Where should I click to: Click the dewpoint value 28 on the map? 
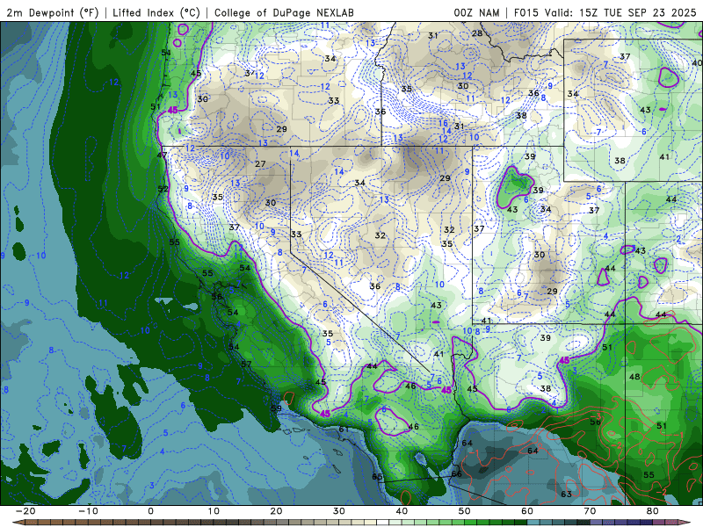(477, 33)
